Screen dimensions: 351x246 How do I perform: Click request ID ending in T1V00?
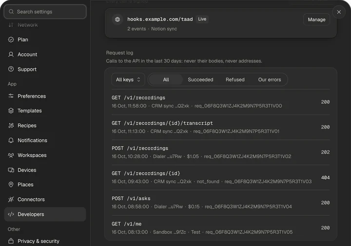tap(238, 106)
